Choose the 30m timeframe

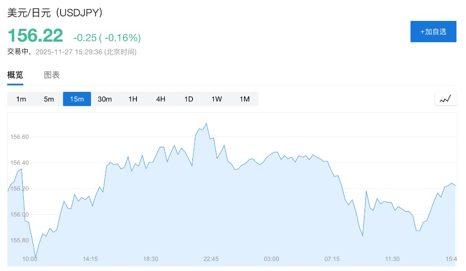point(105,99)
